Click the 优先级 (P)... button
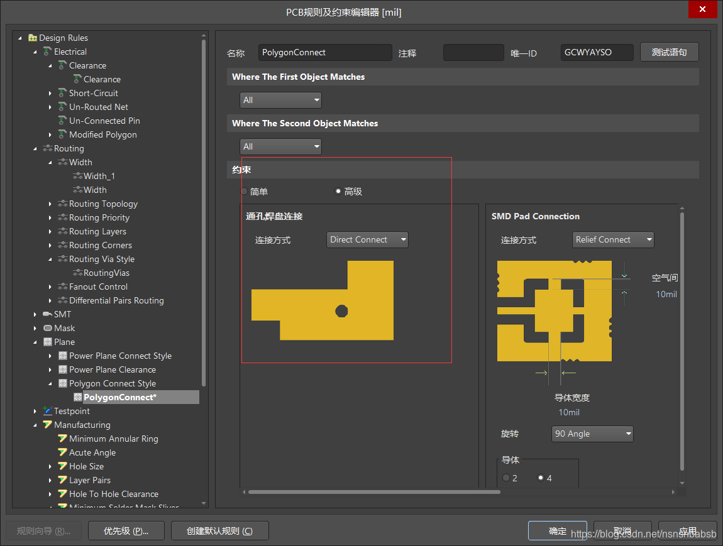The width and height of the screenshot is (723, 546). [126, 531]
